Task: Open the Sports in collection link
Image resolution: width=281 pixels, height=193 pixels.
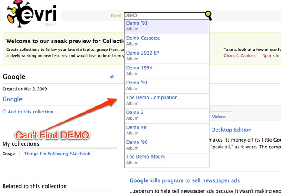Action: [x=271, y=56]
